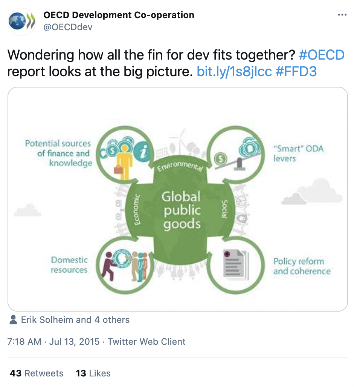View the 13 Likes list
The height and width of the screenshot is (387, 354).
pos(93,373)
